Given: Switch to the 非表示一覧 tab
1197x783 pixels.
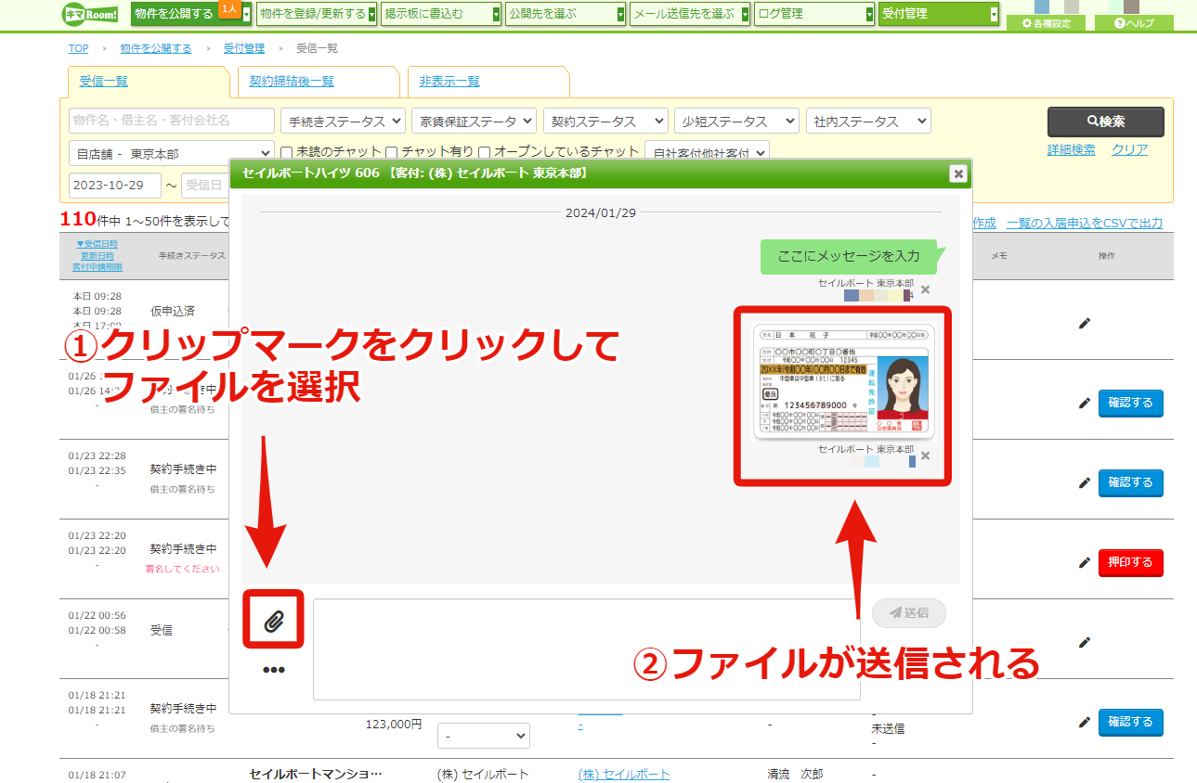Looking at the screenshot, I should coord(449,82).
